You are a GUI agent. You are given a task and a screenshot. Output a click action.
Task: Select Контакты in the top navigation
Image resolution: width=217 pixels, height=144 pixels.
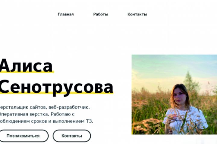point(137,14)
